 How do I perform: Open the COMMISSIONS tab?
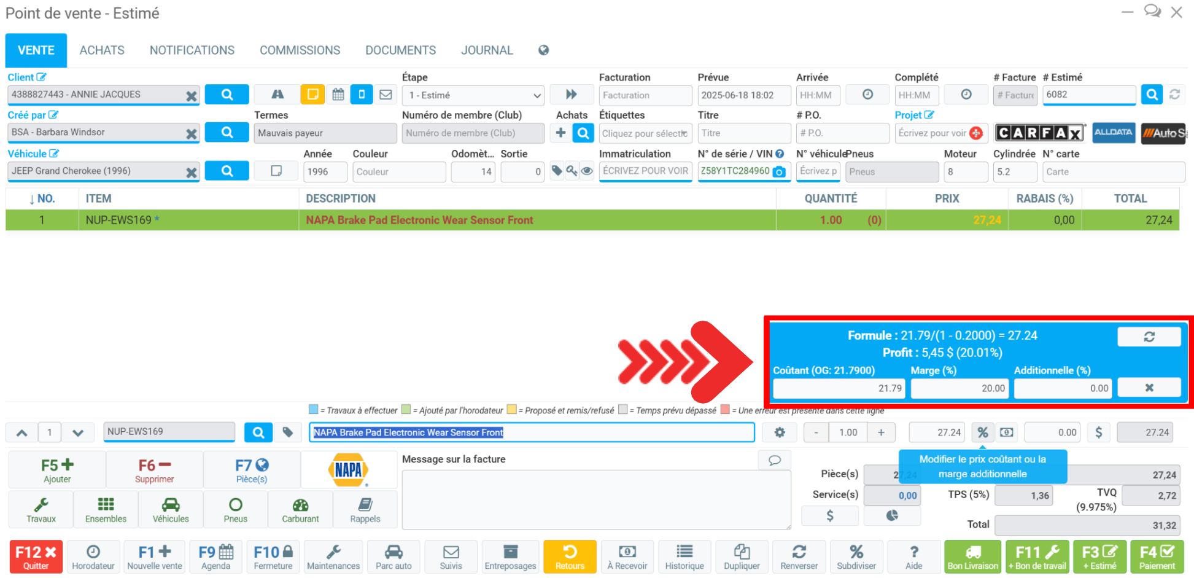tap(300, 50)
